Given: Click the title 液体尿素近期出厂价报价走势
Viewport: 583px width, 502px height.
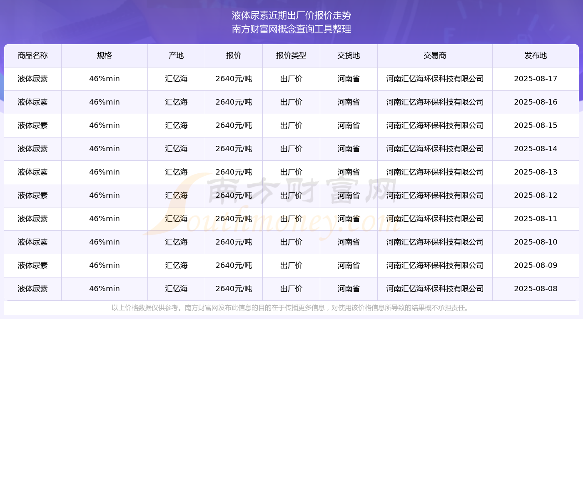Looking at the screenshot, I should [291, 15].
